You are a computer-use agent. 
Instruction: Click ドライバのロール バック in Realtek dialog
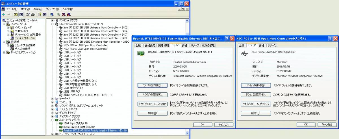tap(152, 104)
